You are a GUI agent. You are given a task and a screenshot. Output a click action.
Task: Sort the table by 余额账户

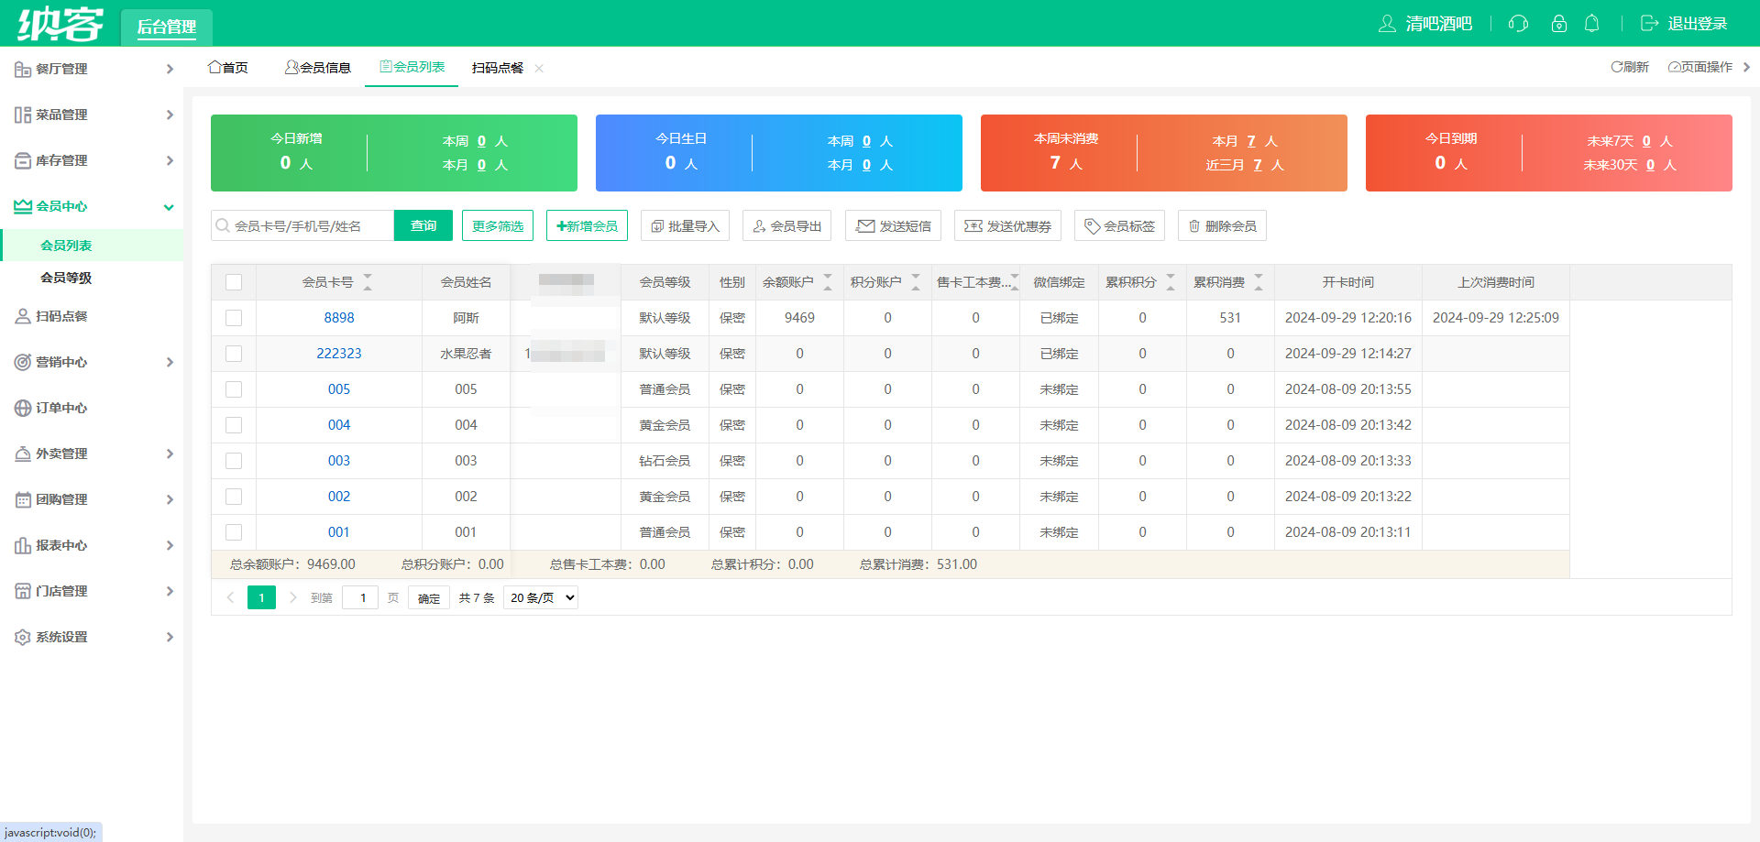[x=828, y=282]
